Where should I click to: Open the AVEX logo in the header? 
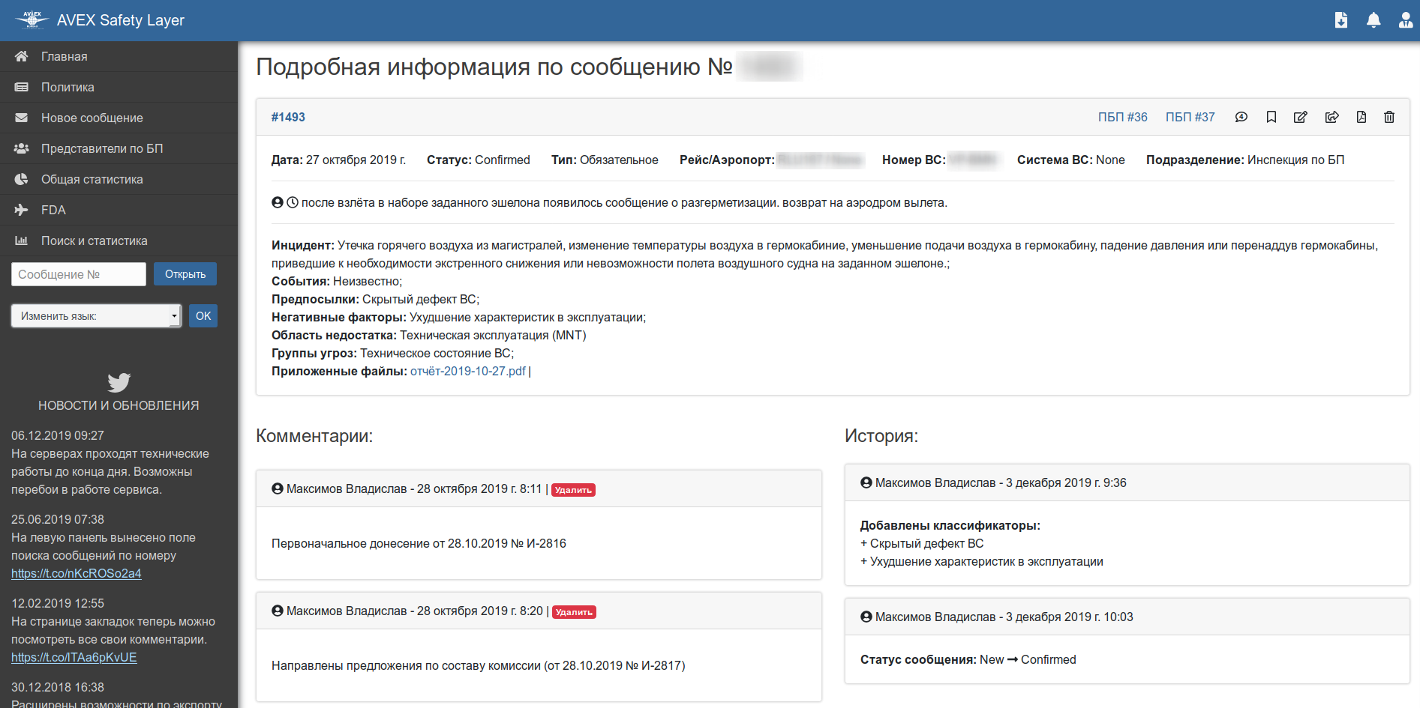30,19
